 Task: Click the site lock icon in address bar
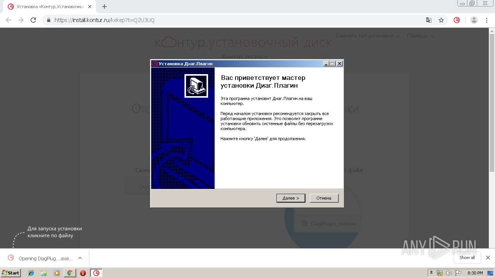49,20
